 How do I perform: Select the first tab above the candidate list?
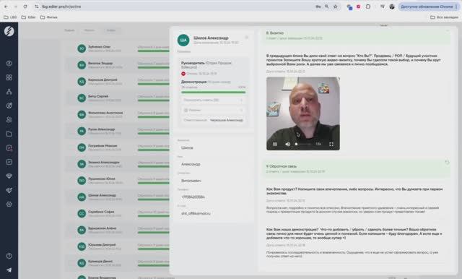tap(69, 30)
